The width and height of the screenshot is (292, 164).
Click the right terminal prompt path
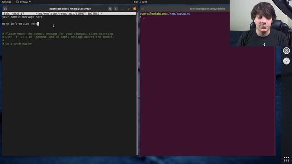[x=179, y=14]
